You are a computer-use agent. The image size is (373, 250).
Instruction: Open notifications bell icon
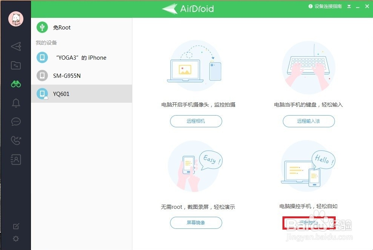pos(16,103)
